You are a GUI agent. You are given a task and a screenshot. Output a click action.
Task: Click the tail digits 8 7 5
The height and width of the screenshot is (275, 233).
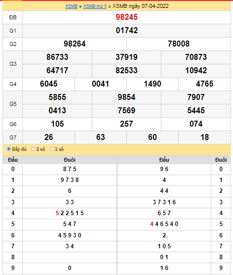tap(70, 169)
